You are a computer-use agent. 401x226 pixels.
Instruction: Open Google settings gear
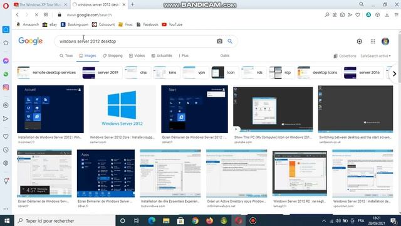click(x=359, y=41)
